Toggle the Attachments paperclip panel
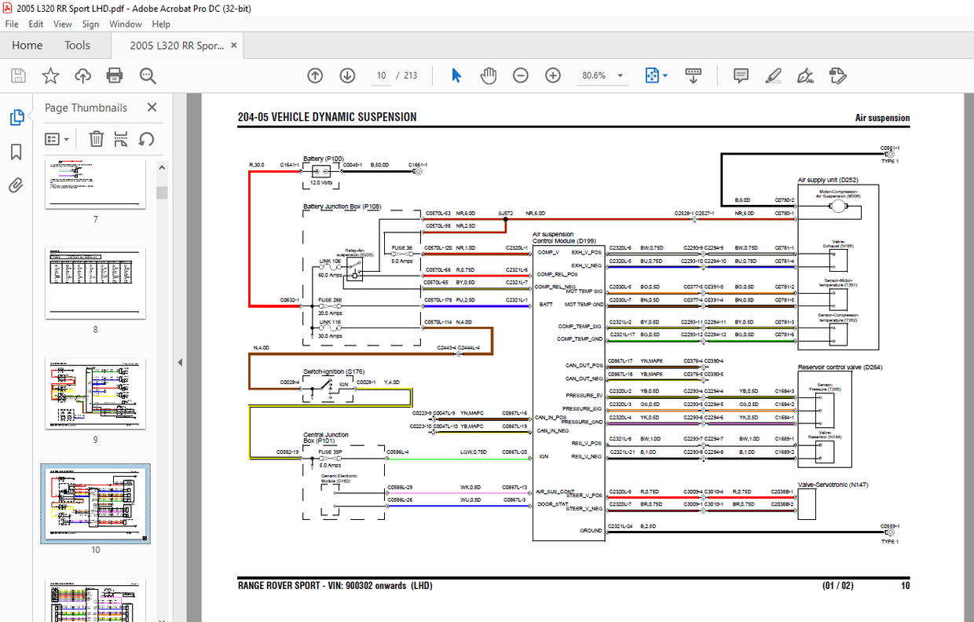The image size is (974, 622). coord(16,185)
